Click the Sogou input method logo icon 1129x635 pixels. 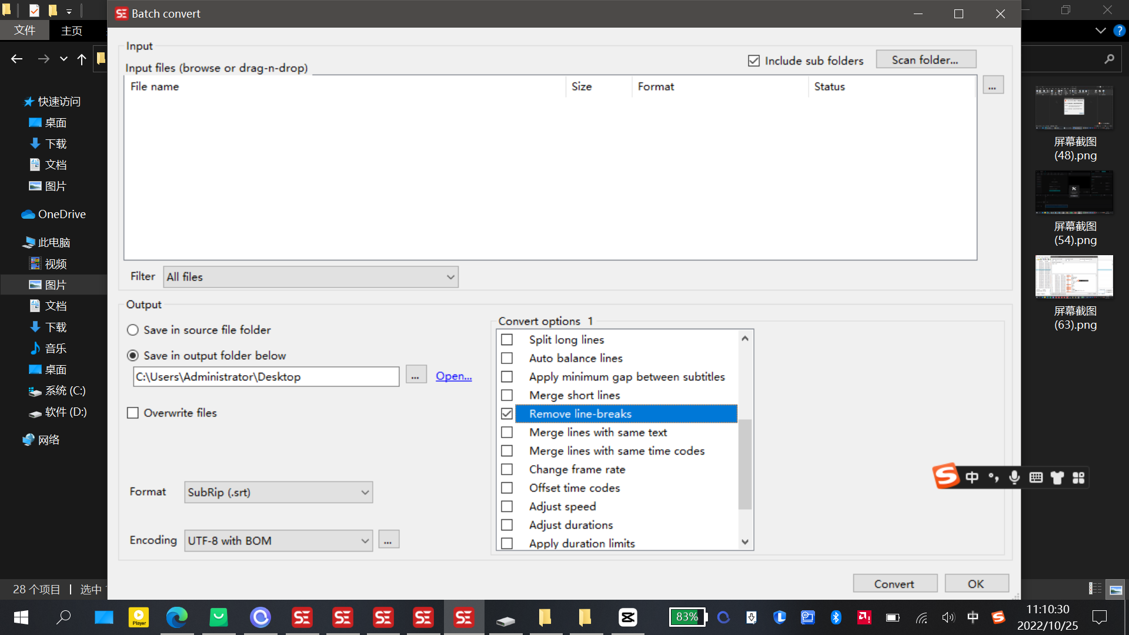coord(946,476)
